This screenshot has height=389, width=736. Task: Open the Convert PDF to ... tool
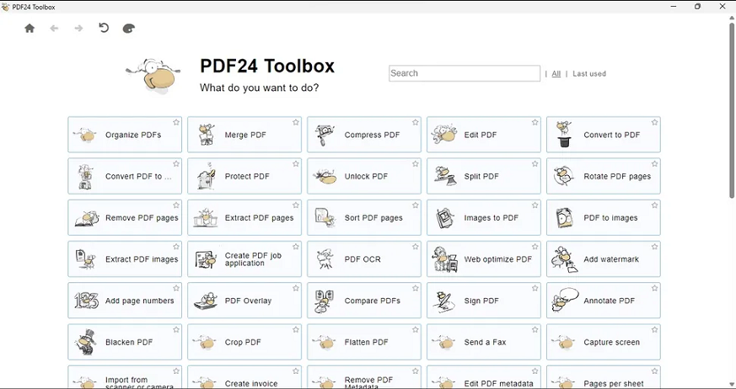coord(125,176)
